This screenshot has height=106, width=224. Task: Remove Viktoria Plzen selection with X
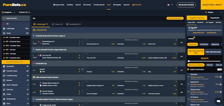188,91
